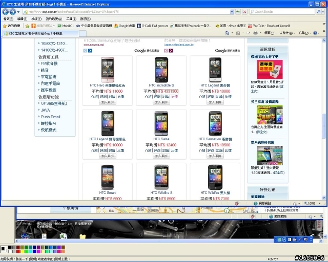Click inside the IE address bar field
Screen dimensions: 328x262
click(129, 12)
